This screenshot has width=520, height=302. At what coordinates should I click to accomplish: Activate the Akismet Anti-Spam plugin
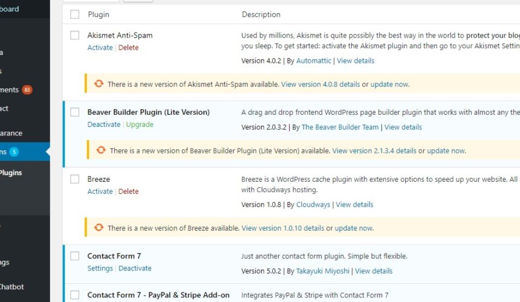100,47
